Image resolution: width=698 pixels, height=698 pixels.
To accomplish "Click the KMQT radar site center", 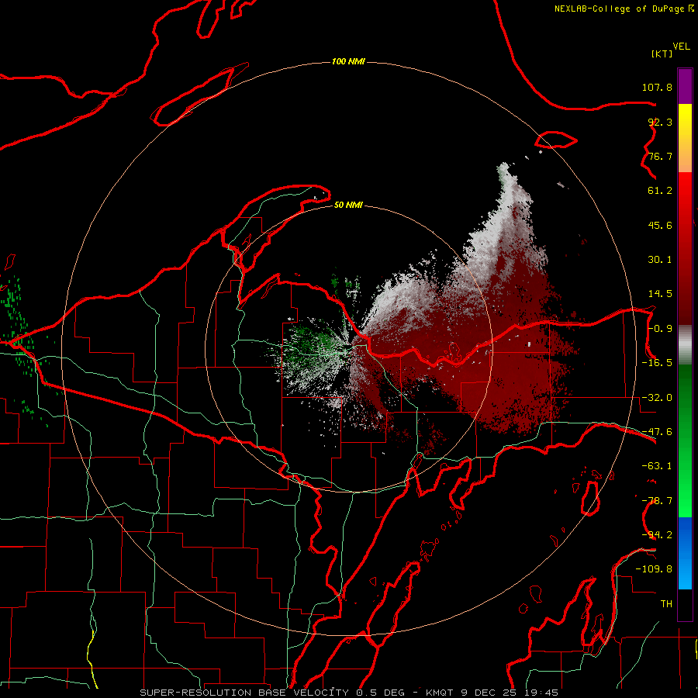I will [x=350, y=348].
